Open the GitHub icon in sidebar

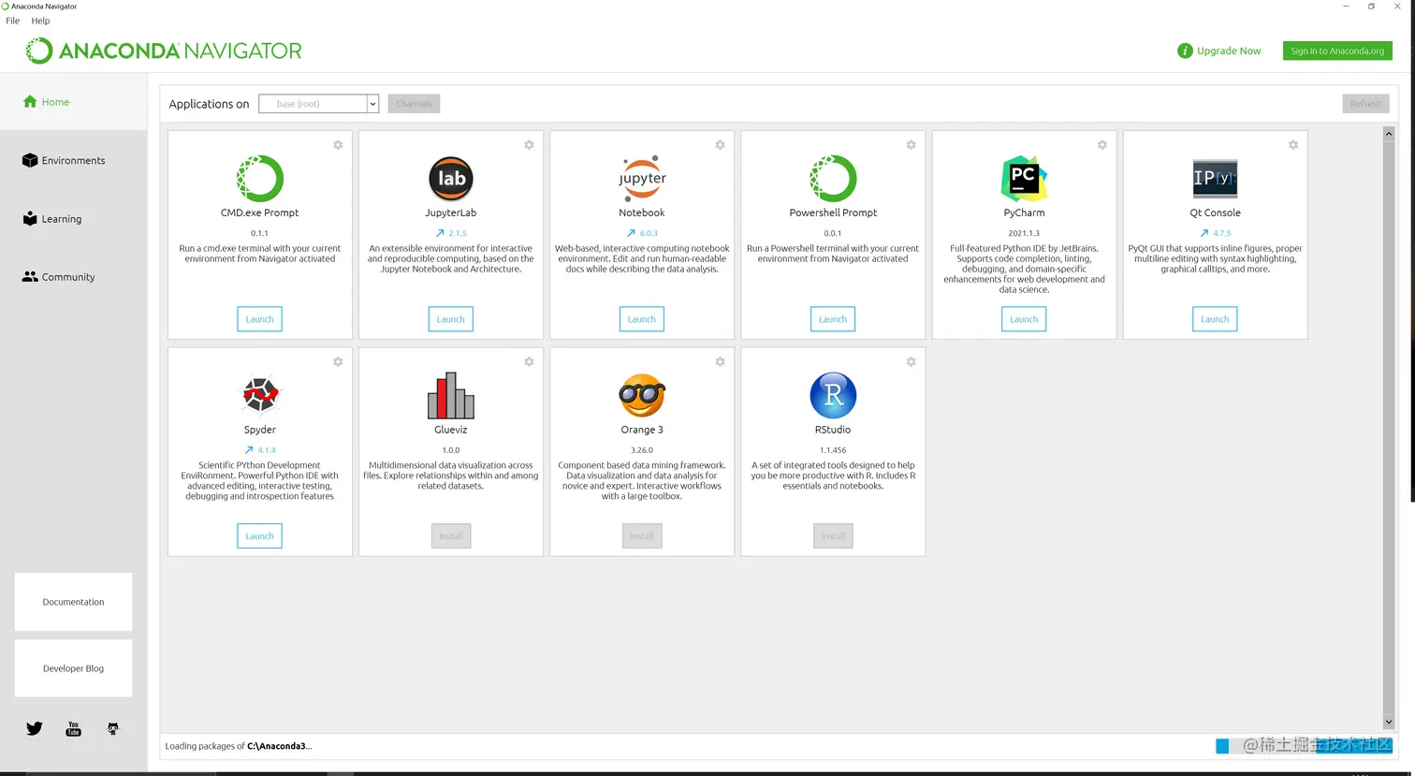pos(113,728)
